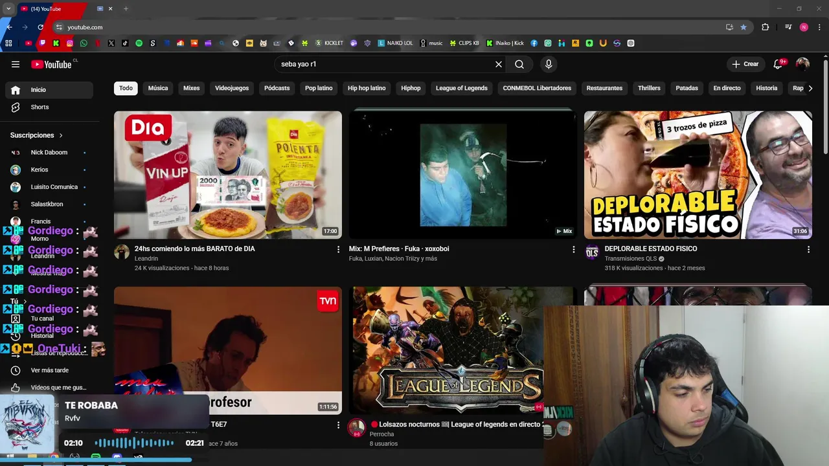This screenshot has width=829, height=466.
Task: Open the CLIPS KB bookmark
Action: coord(464,43)
